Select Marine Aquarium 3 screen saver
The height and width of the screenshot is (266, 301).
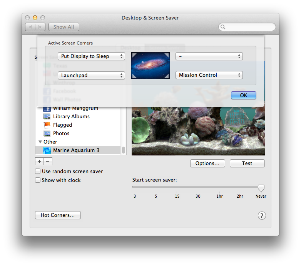pyautogui.click(x=78, y=150)
